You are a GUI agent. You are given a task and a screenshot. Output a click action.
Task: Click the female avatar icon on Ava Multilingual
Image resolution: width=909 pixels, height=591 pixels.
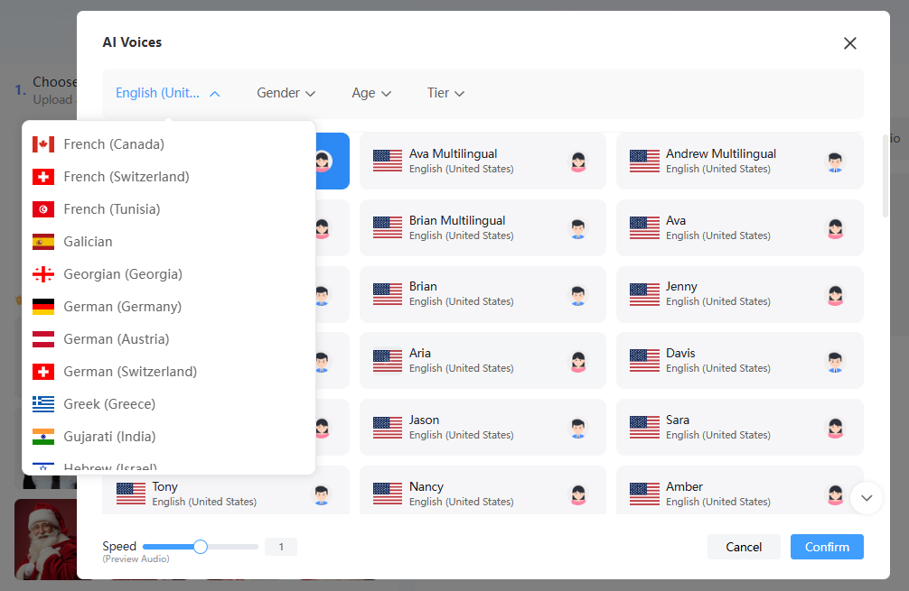578,162
